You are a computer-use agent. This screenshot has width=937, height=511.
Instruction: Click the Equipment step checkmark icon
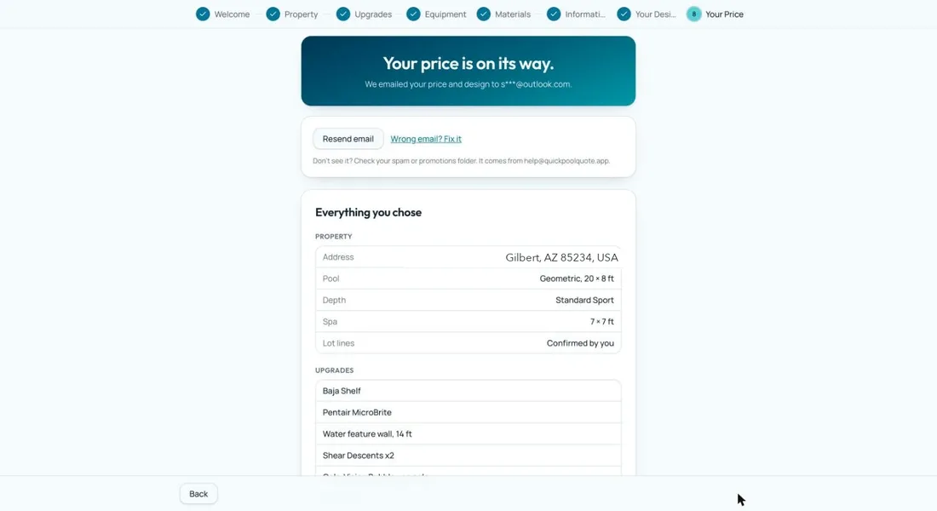[x=413, y=14]
